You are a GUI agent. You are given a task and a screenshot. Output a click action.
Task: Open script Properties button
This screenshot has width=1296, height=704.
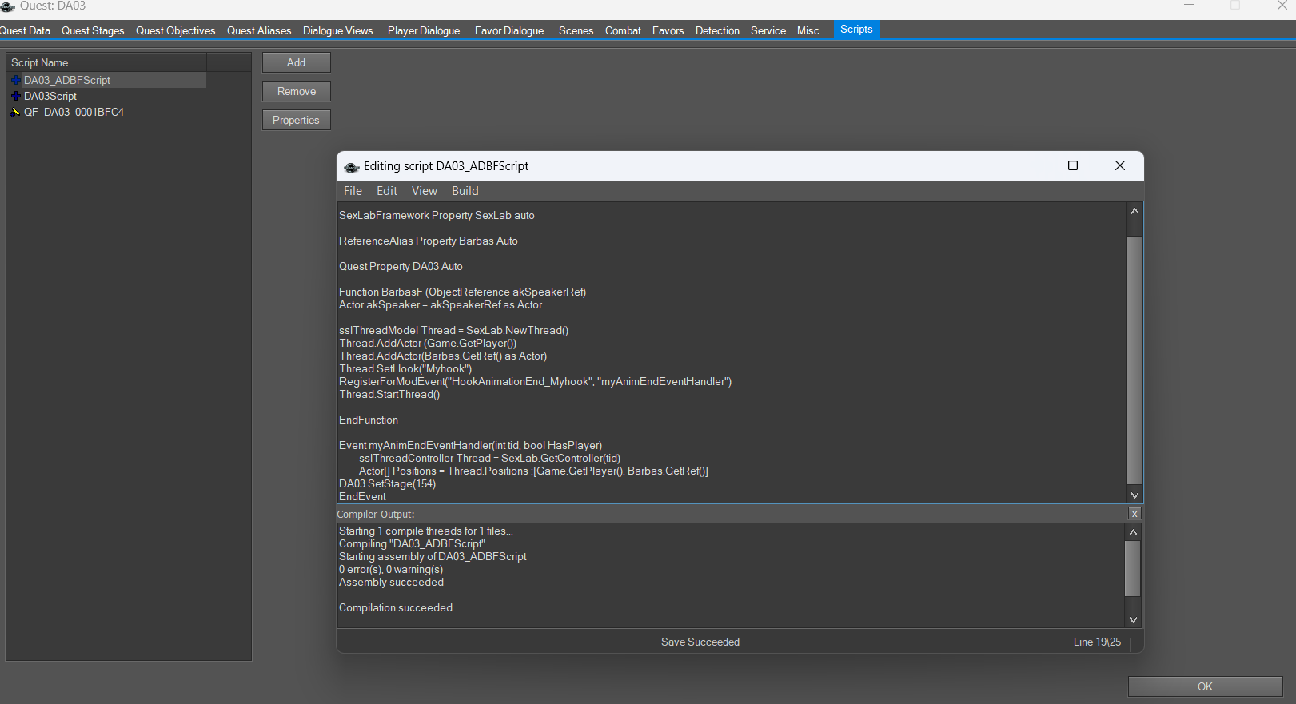pos(297,120)
